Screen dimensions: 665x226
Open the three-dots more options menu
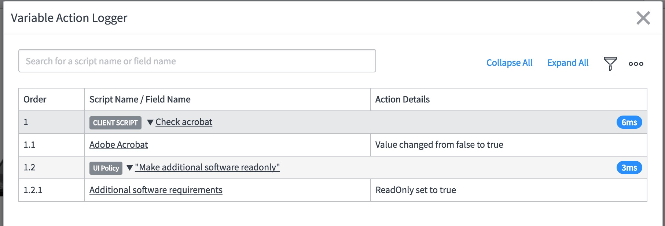[x=636, y=64]
